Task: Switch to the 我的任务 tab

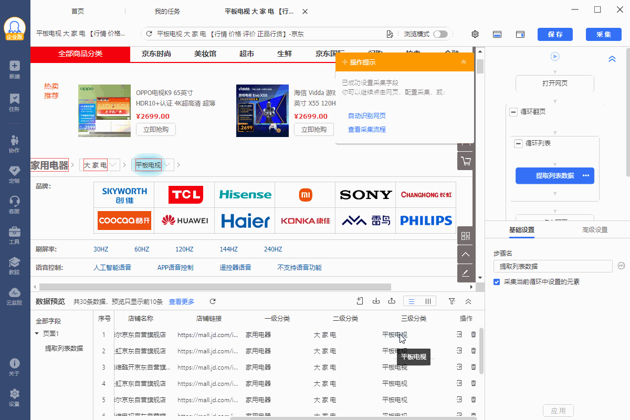Action: tap(167, 12)
